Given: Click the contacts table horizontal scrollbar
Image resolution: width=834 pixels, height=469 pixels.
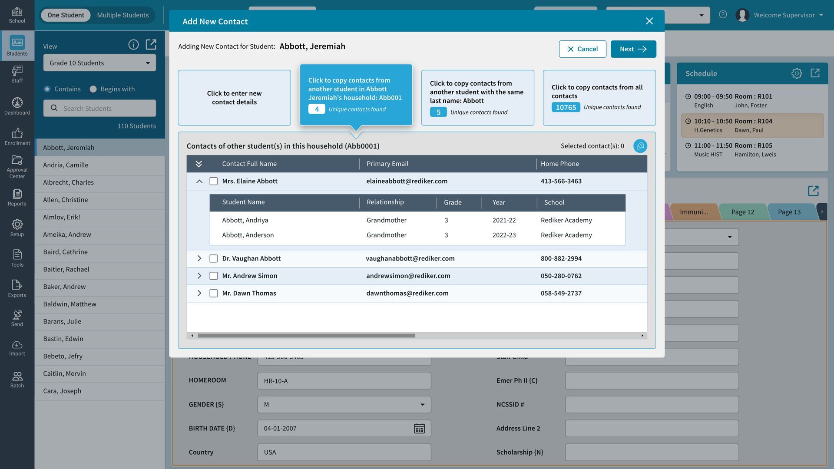Looking at the screenshot, I should 306,336.
